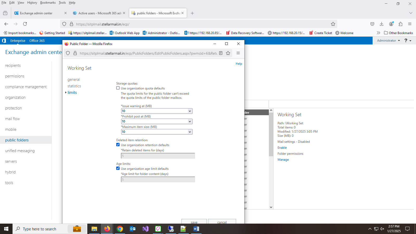The image size is (416, 234).
Task: Show more bookmarks overflow chevron
Action: coord(378,33)
